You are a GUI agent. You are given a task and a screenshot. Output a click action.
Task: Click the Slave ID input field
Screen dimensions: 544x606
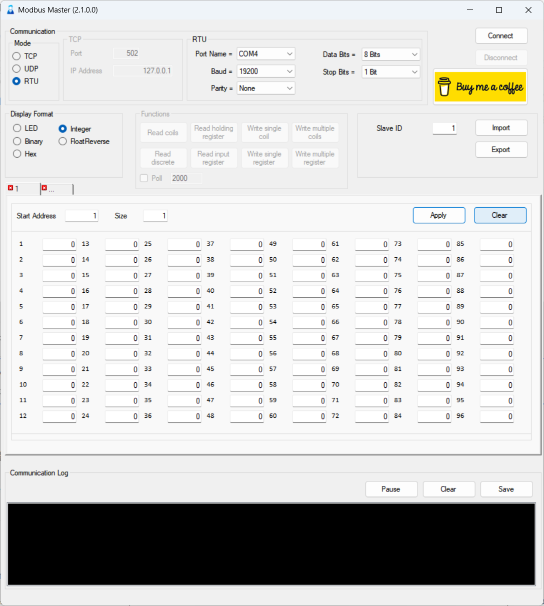444,128
